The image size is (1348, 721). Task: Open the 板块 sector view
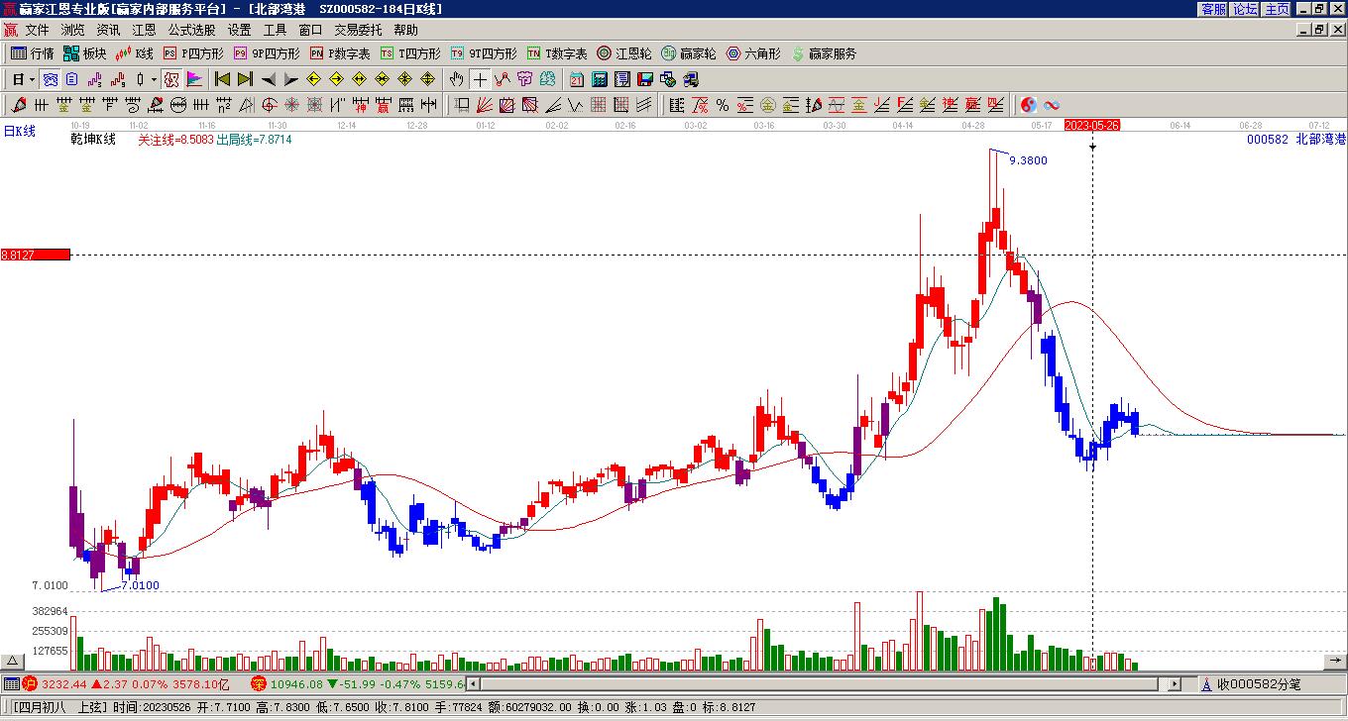coord(84,53)
